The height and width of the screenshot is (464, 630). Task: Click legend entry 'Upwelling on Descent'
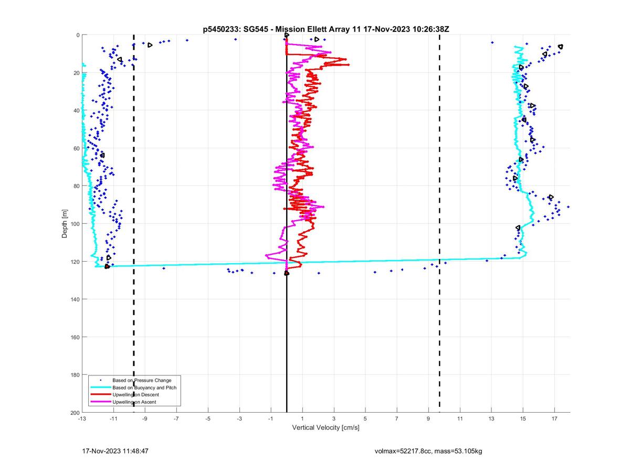click(135, 395)
